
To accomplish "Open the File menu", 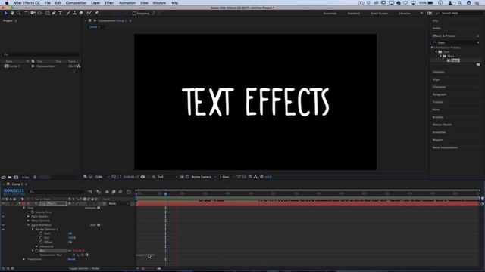I will 47,3.
